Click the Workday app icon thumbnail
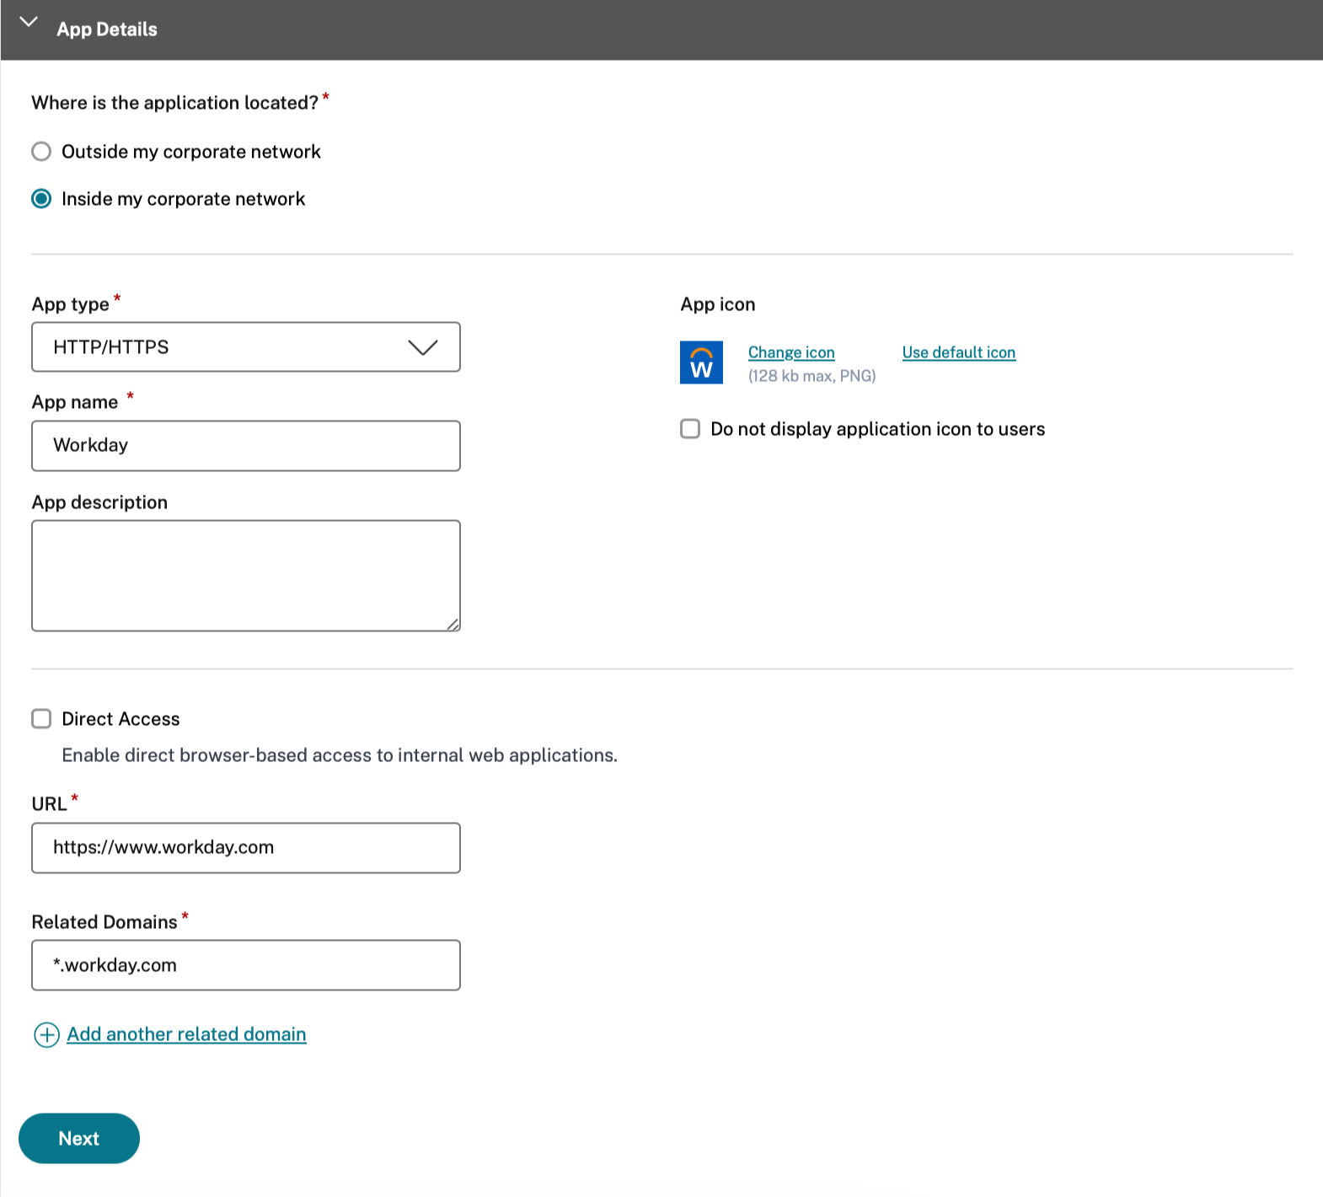Image resolution: width=1323 pixels, height=1197 pixels. pyautogui.click(x=701, y=362)
